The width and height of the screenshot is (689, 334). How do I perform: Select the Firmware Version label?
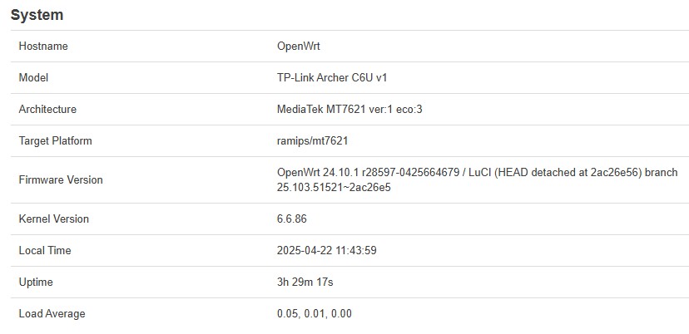61,180
